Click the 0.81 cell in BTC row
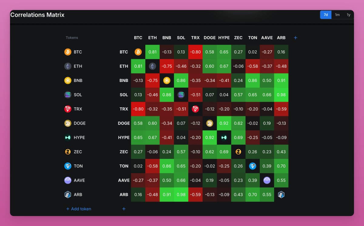364x226 pixels. (152, 52)
